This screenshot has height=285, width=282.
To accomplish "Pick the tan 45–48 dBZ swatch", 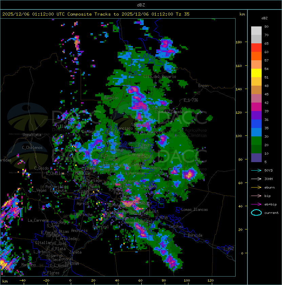I will [256, 90].
